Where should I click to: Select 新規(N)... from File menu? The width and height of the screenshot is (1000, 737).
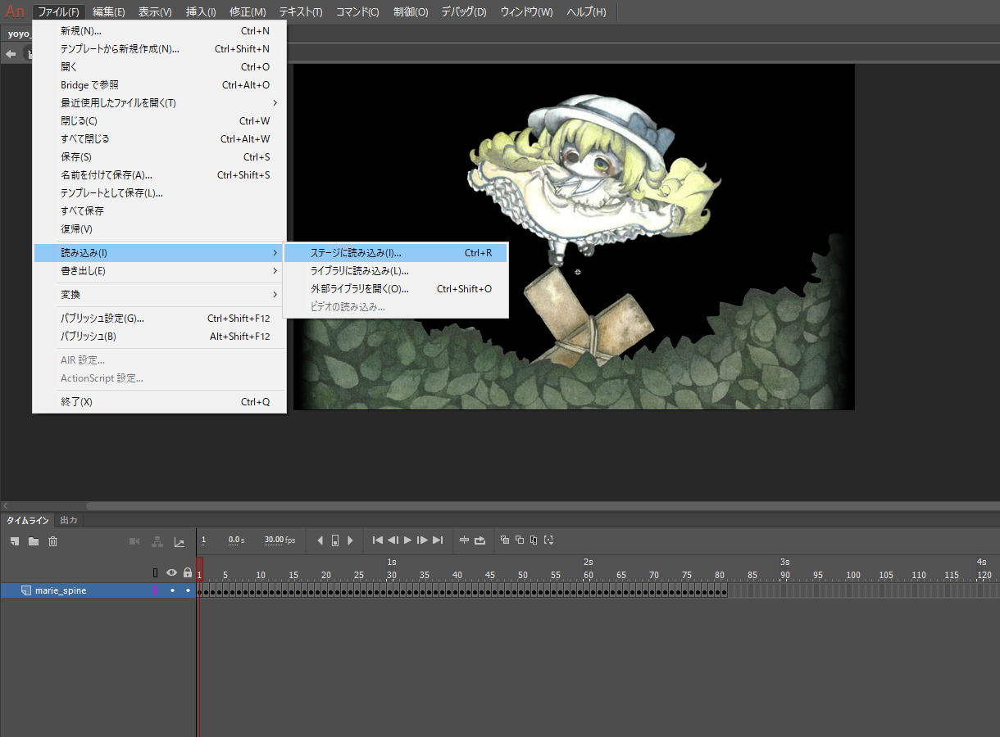(x=159, y=31)
